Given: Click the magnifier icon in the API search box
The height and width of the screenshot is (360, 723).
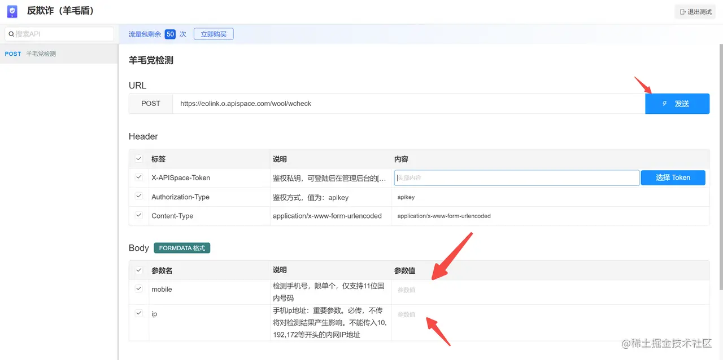Looking at the screenshot, I should (x=12, y=34).
